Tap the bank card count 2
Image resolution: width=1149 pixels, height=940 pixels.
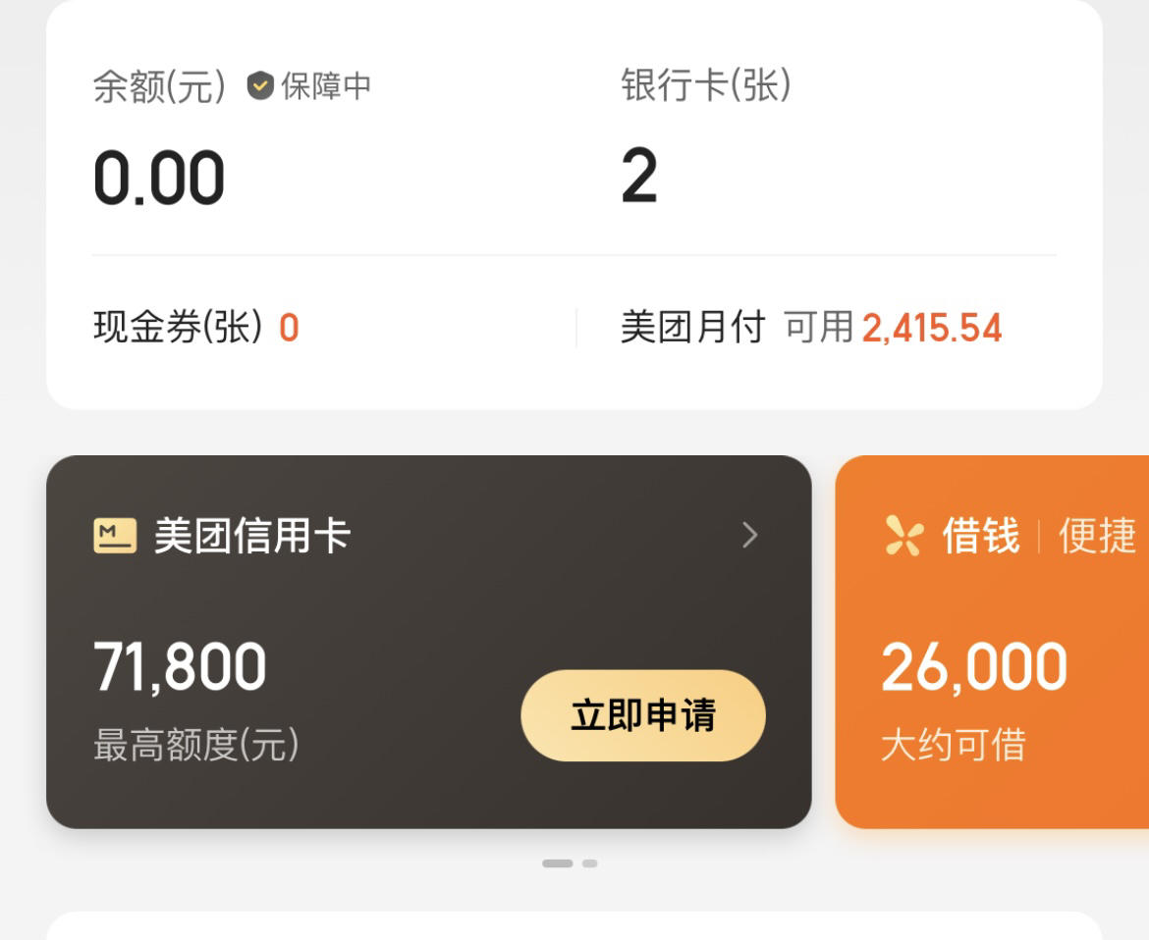tap(639, 176)
